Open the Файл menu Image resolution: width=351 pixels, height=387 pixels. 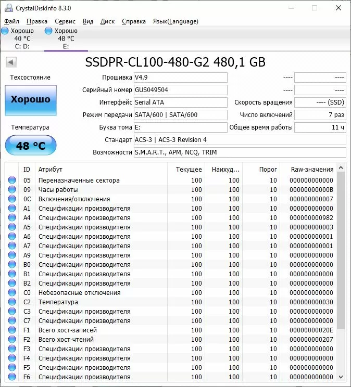(11, 21)
